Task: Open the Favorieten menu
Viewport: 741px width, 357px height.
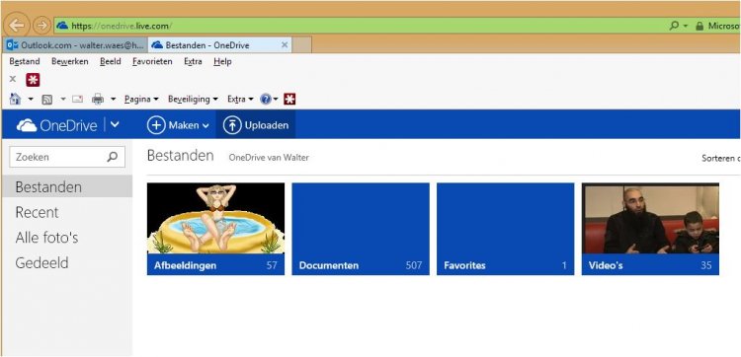Action: [152, 61]
